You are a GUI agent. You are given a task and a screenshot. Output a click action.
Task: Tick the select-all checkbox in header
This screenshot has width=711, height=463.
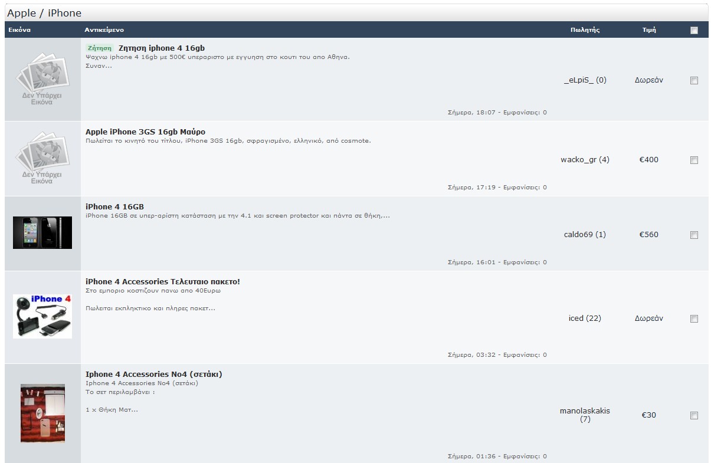tap(694, 30)
